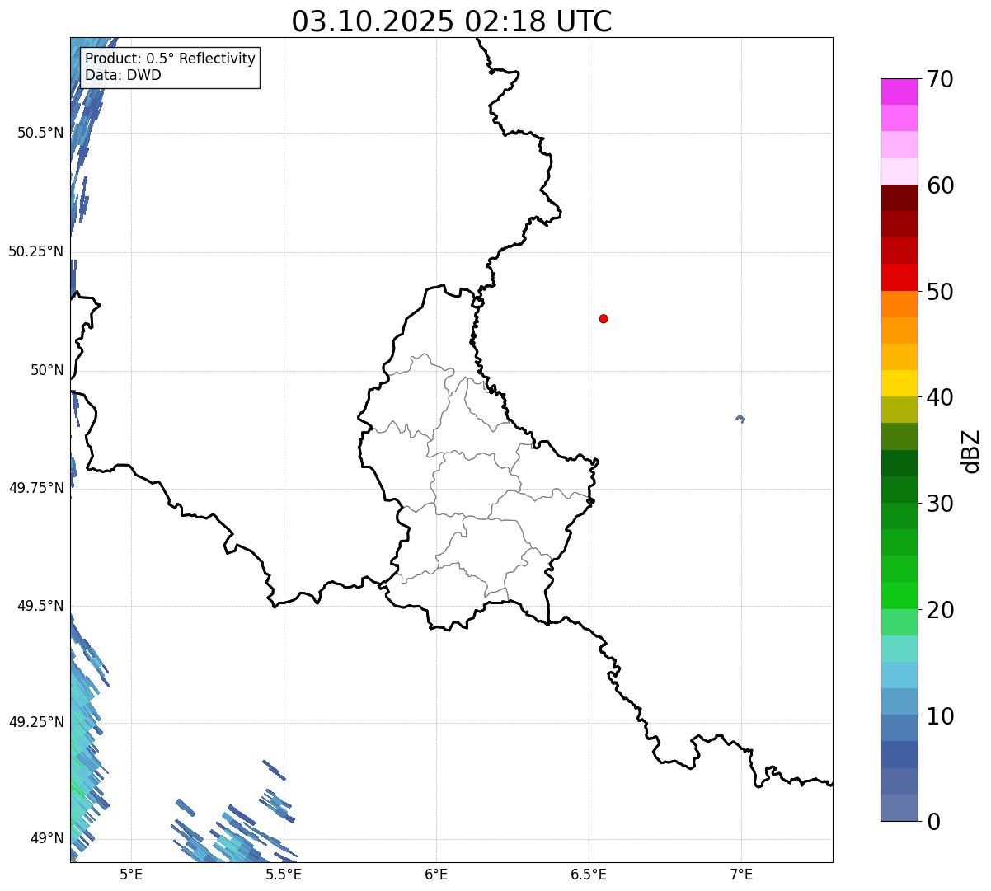
Task: Click the colorbar's 20 tick label
Action: [940, 610]
